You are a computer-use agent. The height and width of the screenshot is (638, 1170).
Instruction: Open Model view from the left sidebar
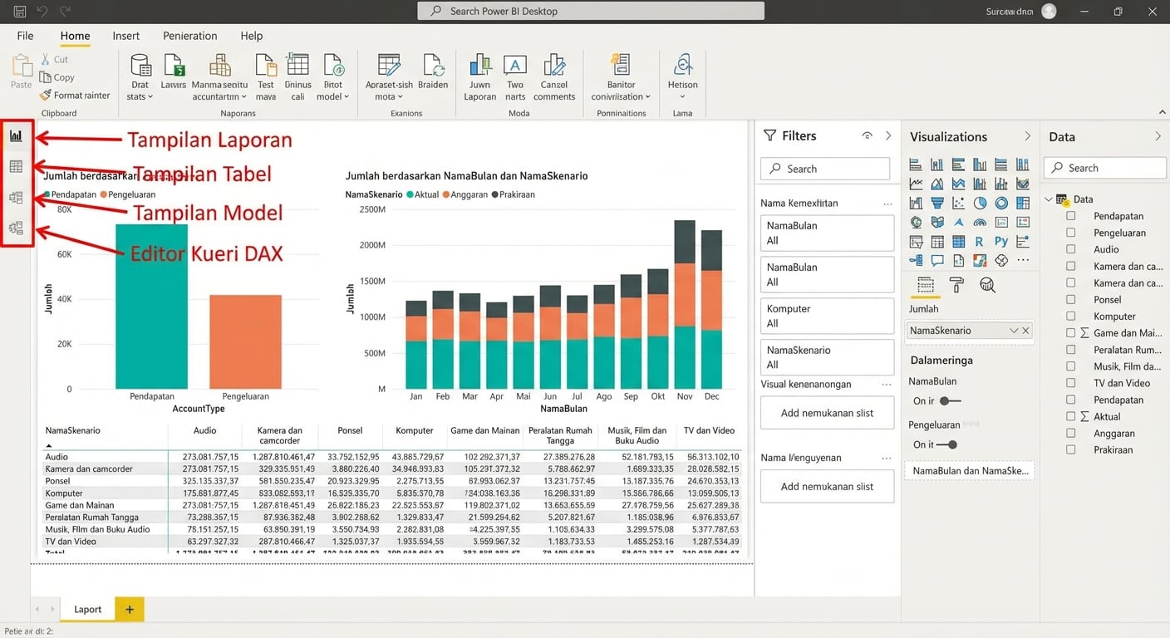(15, 197)
